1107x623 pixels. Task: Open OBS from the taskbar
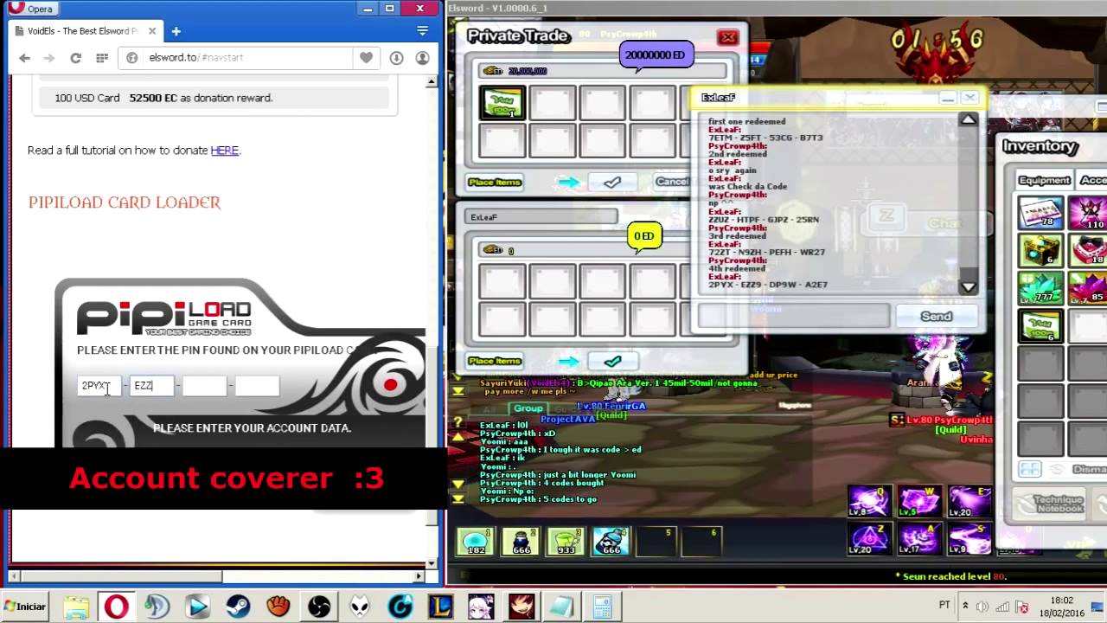click(319, 607)
